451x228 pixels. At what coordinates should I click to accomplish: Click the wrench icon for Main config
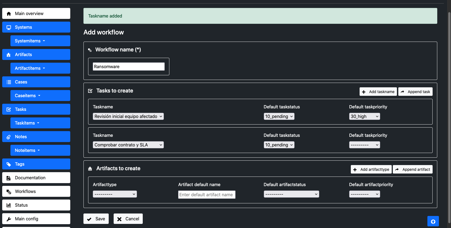(x=9, y=219)
